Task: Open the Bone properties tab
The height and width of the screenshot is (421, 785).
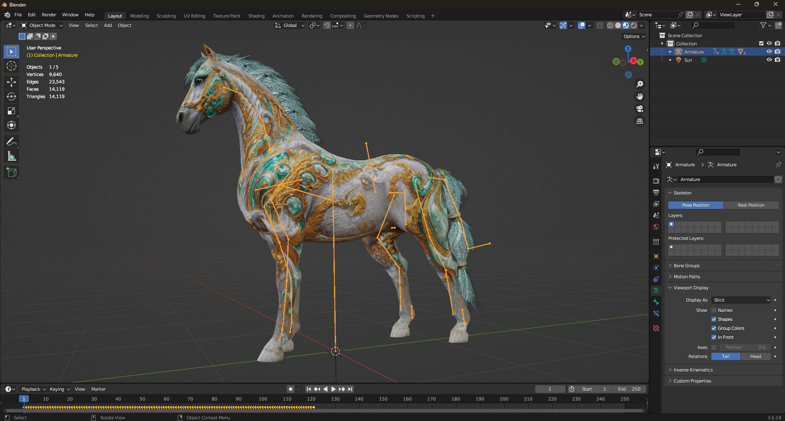Action: point(656,302)
